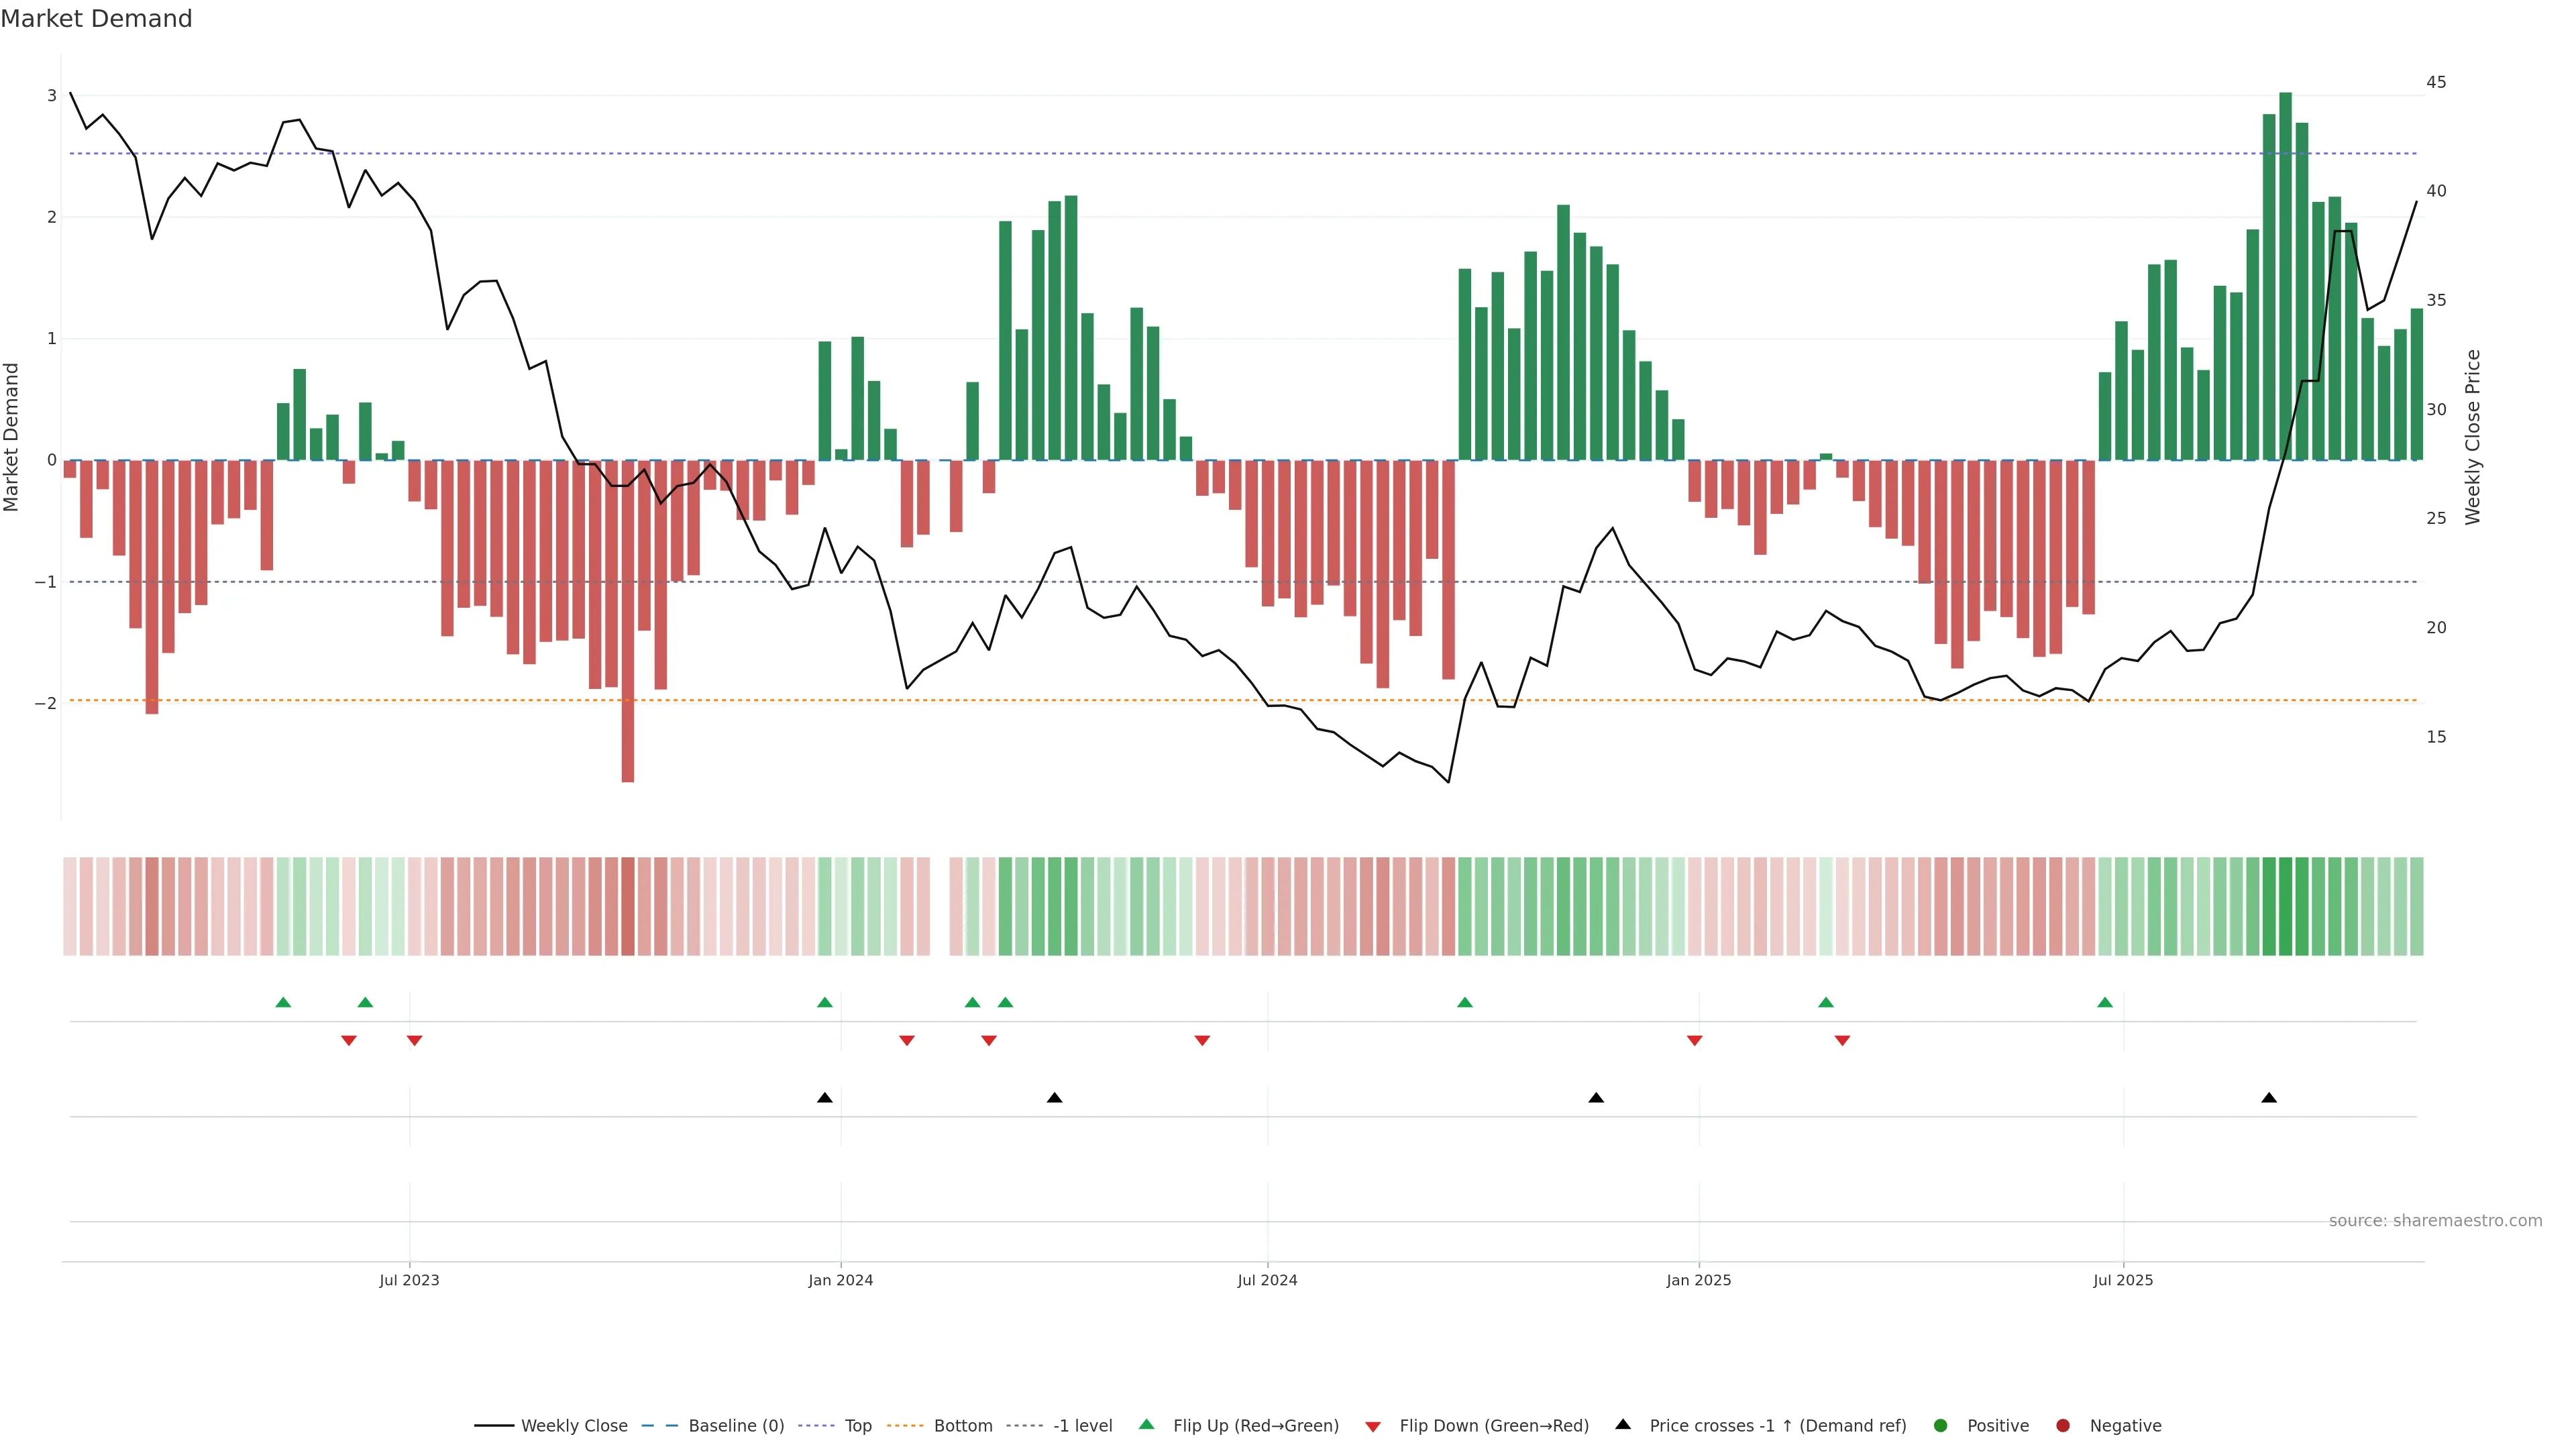Click the last black price-cross triangle marker
This screenshot has height=1449, width=2576.
[2269, 1098]
